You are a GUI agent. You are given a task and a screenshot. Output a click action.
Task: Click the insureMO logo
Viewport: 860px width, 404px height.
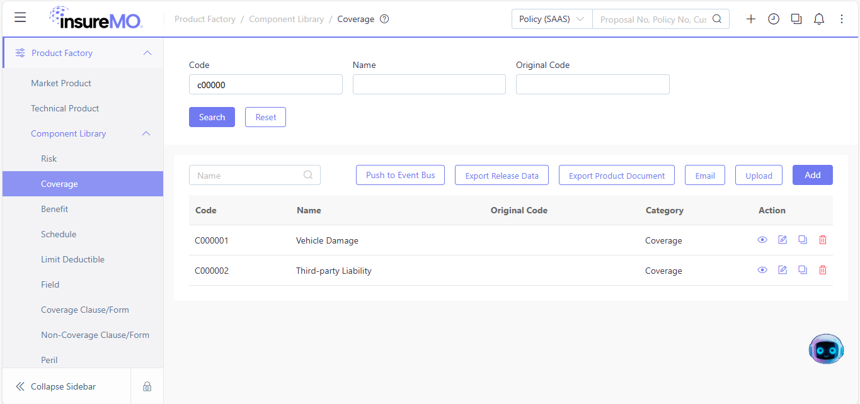(x=96, y=18)
